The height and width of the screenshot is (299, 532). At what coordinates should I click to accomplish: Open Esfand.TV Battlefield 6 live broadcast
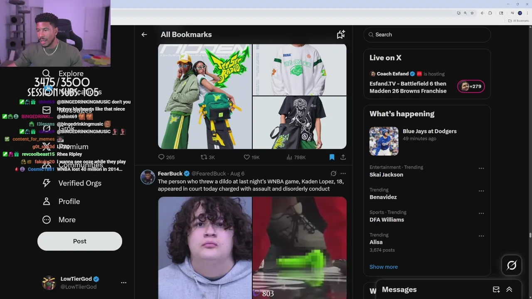coord(408,87)
